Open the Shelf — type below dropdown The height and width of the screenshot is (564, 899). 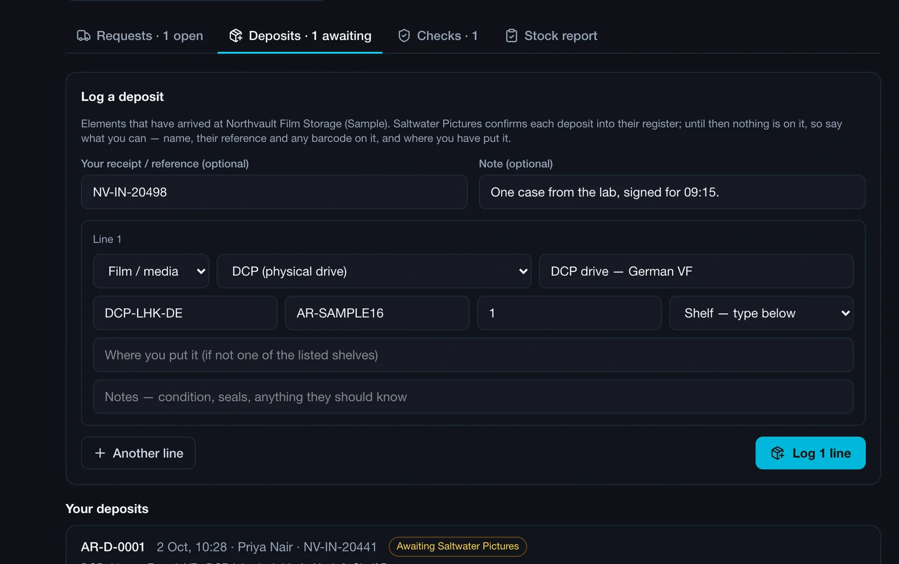(x=762, y=313)
